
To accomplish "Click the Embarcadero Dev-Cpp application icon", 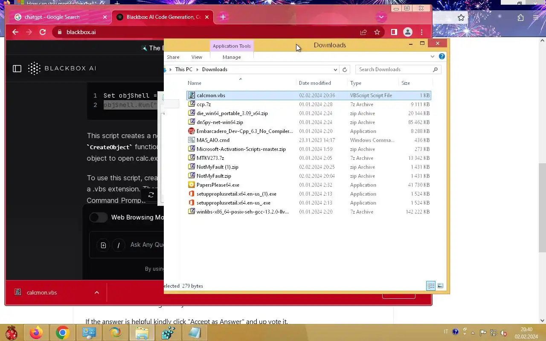I will pos(192,131).
